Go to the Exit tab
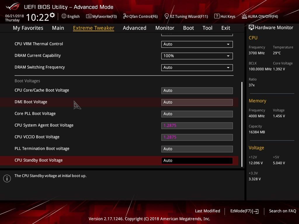 (226, 28)
